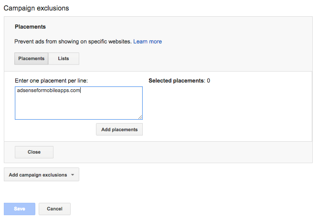Open the Add campaign exclusions dropdown

click(41, 175)
